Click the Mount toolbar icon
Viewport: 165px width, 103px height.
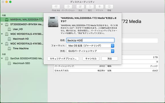pos(99,7)
